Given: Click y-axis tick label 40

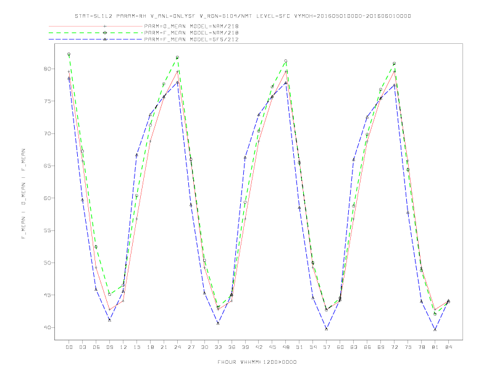Looking at the screenshot, I should pos(47,327).
